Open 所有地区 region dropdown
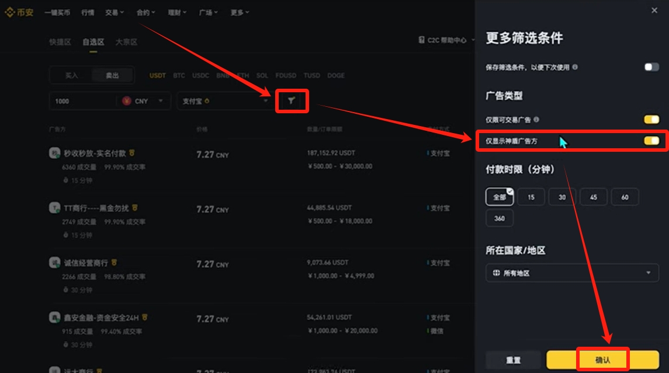669x373 pixels. tap(572, 273)
